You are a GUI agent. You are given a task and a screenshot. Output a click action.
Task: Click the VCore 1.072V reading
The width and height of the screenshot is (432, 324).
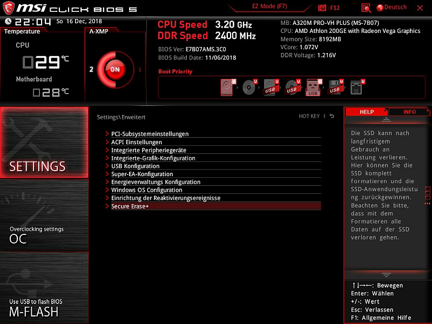[x=309, y=47]
